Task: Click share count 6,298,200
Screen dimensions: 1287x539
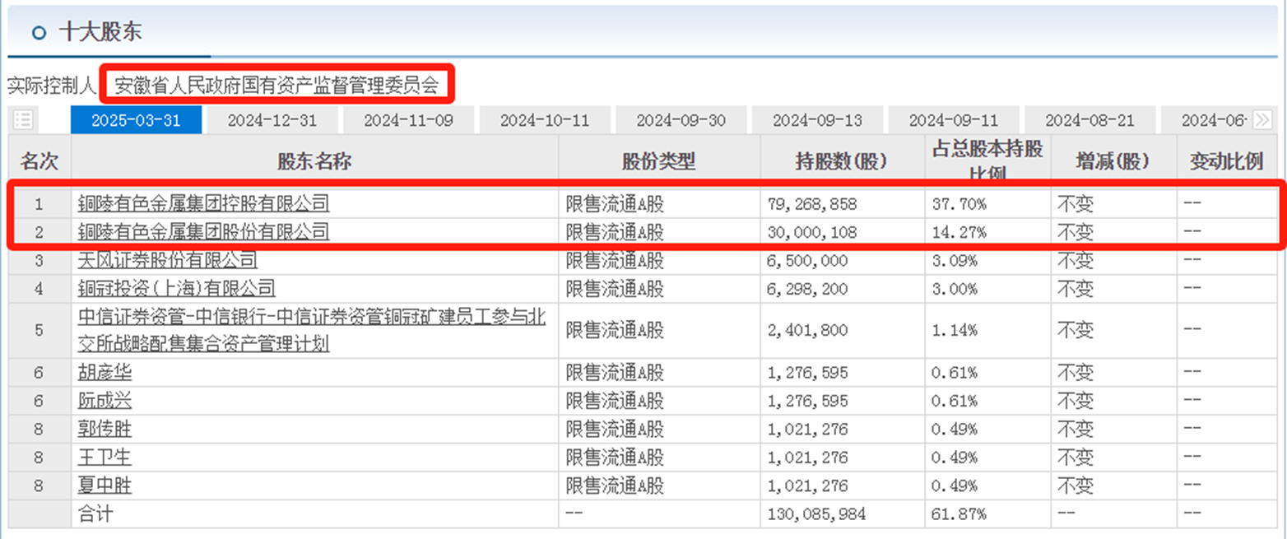Action: pyautogui.click(x=807, y=290)
